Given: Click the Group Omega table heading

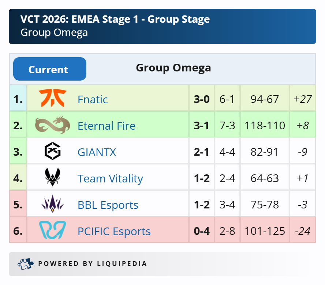Looking at the screenshot, I should click(x=173, y=68).
